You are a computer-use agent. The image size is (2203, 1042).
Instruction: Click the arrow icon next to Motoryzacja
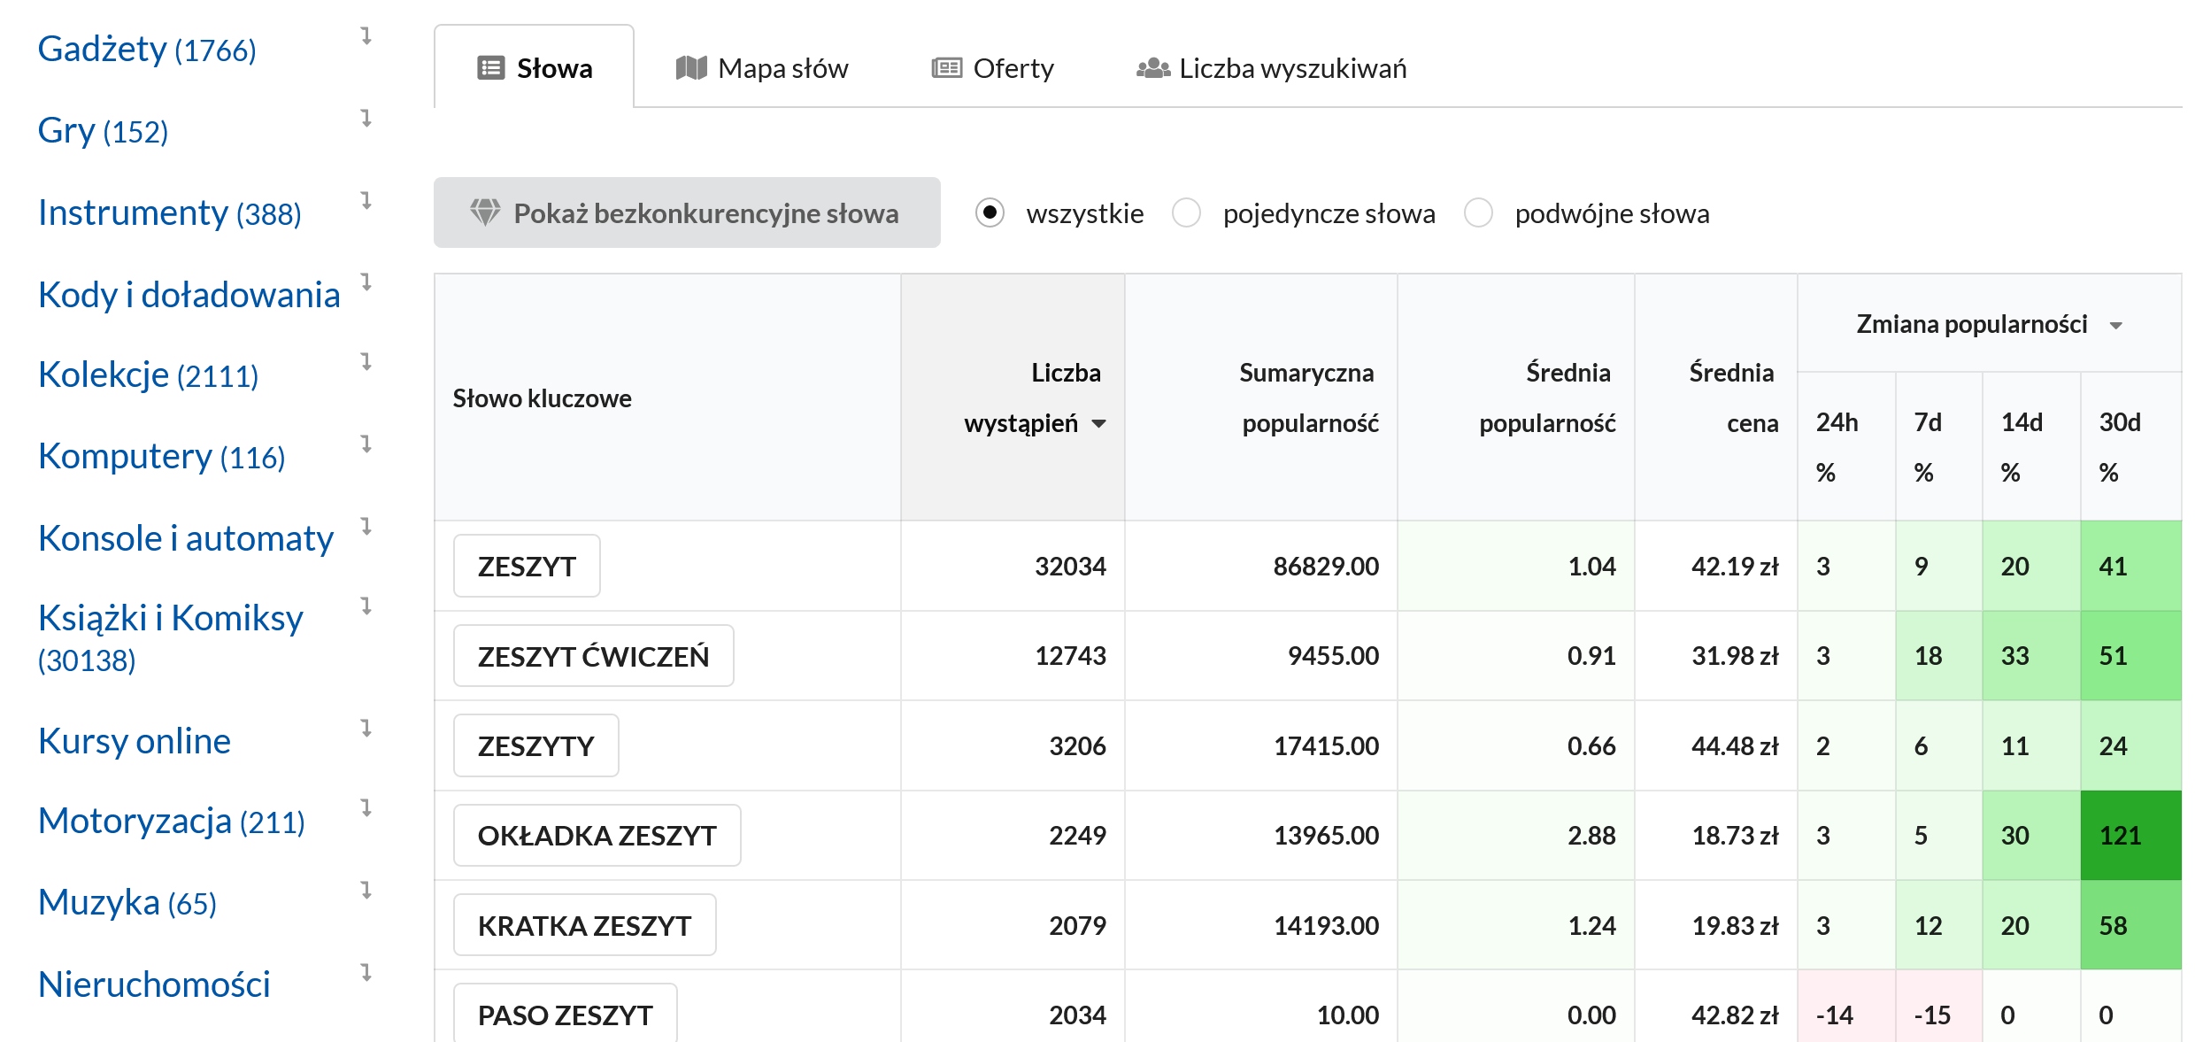click(366, 808)
